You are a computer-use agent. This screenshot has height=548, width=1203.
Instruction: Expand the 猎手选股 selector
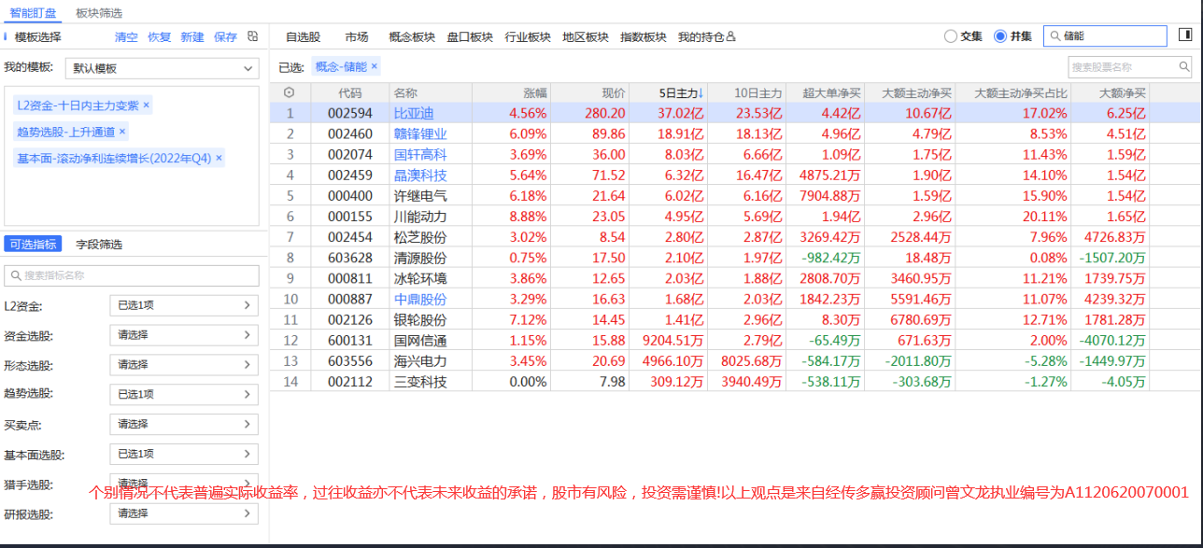pyautogui.click(x=184, y=484)
